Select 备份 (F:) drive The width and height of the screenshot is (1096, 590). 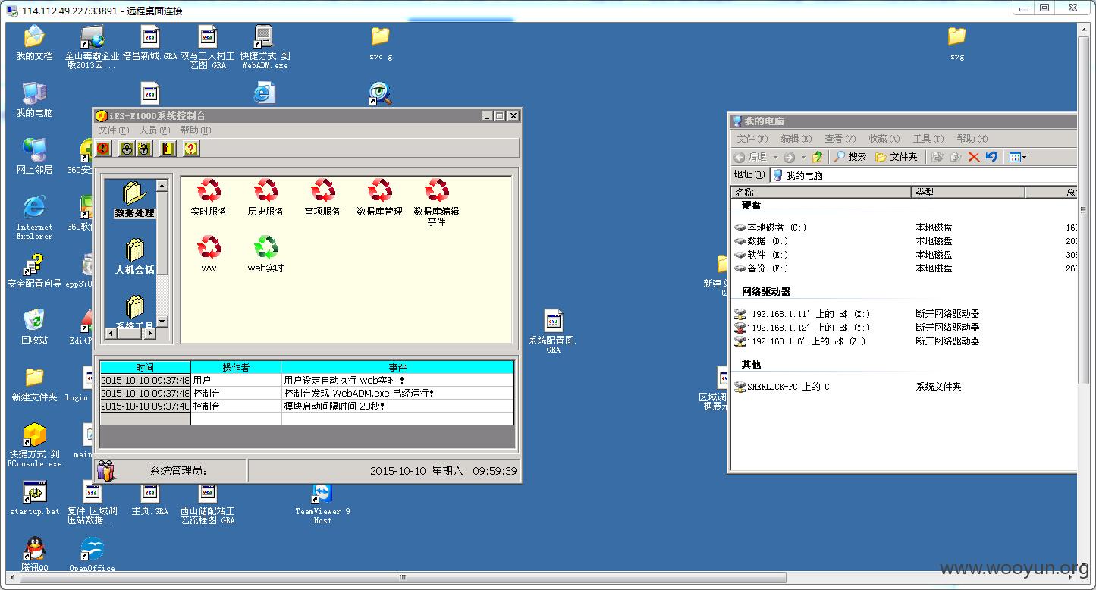pos(762,268)
